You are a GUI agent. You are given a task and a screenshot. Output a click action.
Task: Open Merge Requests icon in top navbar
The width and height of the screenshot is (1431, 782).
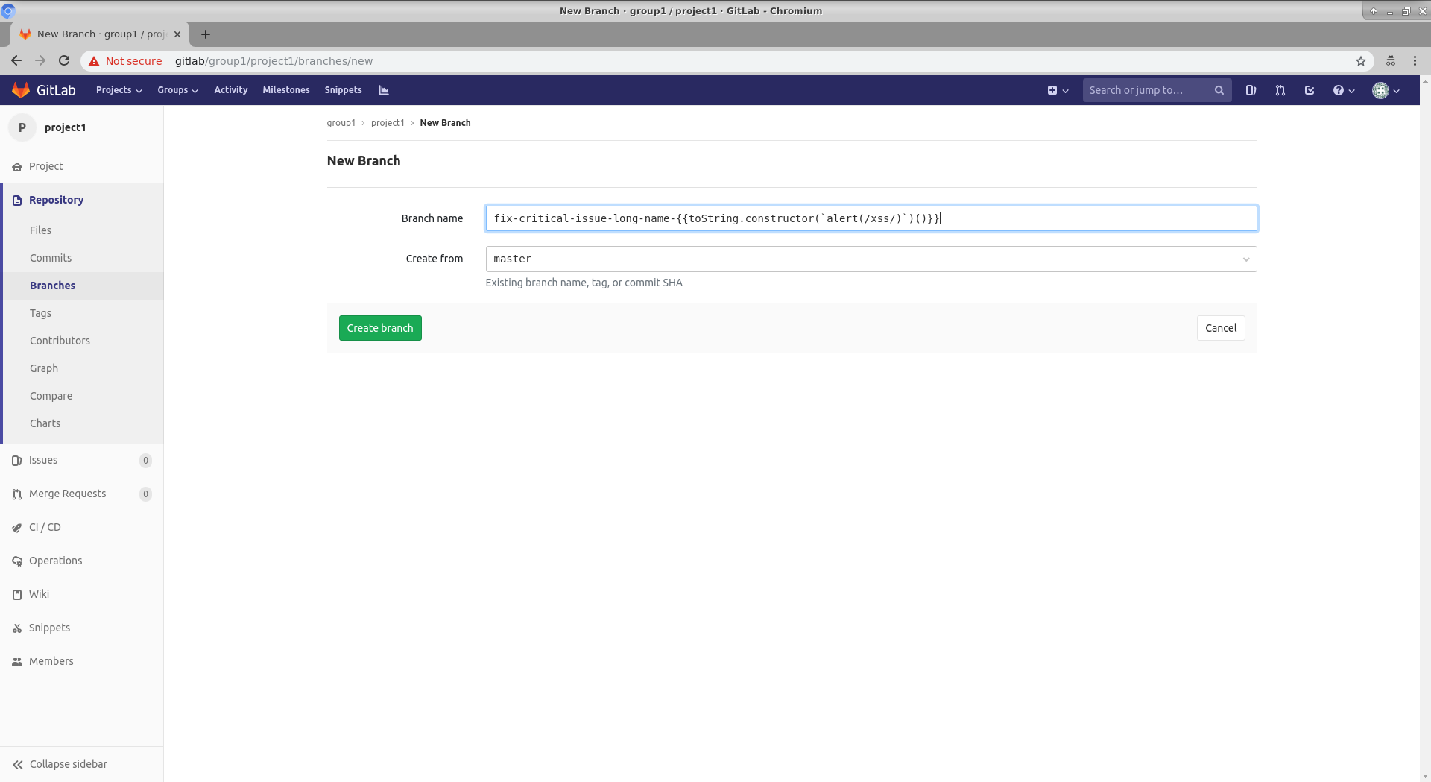[1280, 90]
